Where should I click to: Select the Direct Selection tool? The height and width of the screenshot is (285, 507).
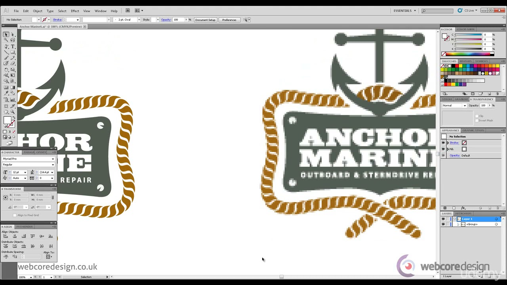tap(13, 34)
